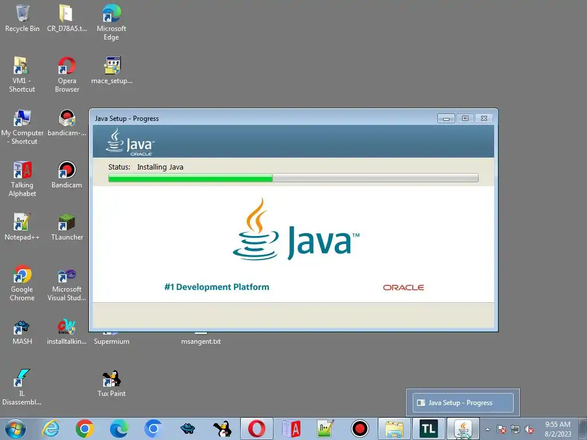Viewport: 587px width, 440px height.
Task: Select Opera Browser desktop shortcut
Action: 66,74
